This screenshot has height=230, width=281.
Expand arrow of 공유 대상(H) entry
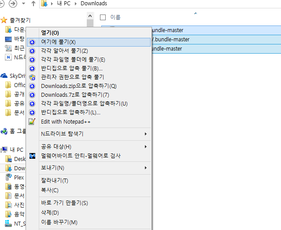[x=146, y=147]
